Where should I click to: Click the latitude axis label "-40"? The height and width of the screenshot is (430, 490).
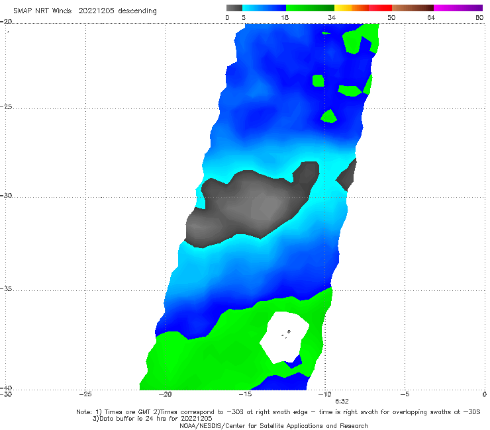[6, 388]
